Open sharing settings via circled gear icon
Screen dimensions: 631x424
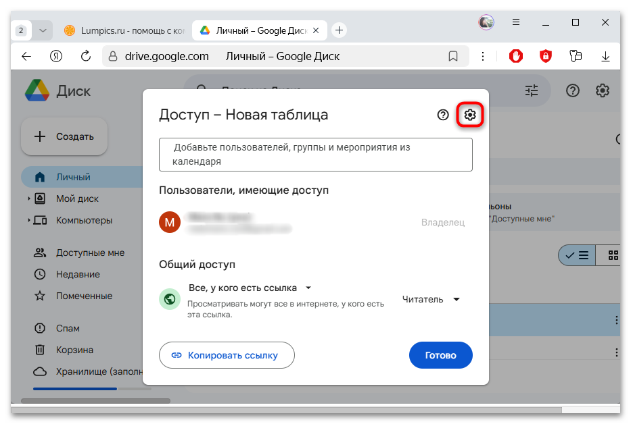pos(470,115)
